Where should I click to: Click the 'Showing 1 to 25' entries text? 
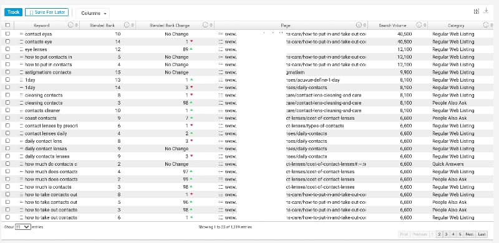click(225, 227)
